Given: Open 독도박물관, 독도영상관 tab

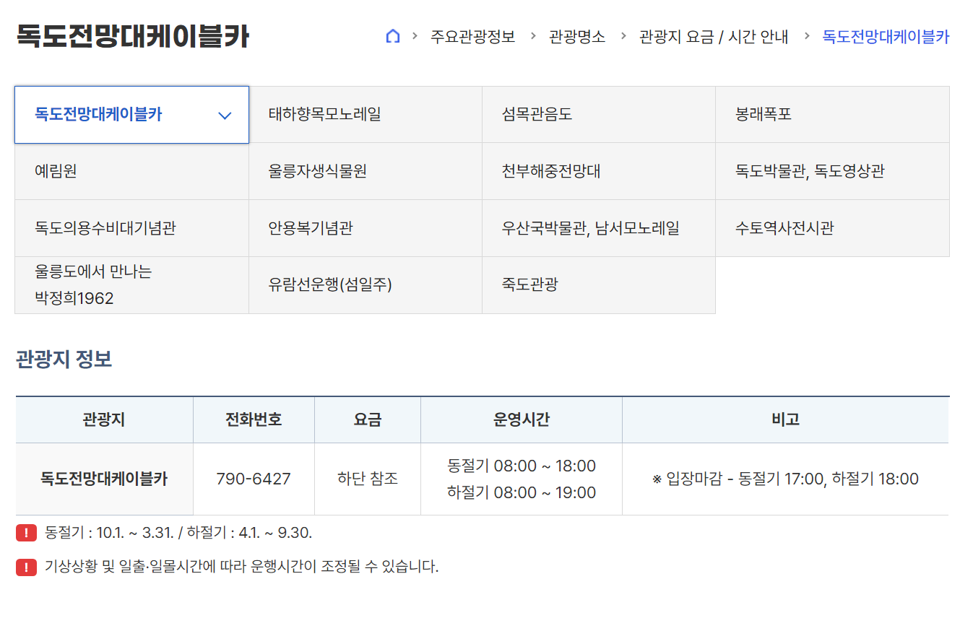Looking at the screenshot, I should click(x=832, y=172).
